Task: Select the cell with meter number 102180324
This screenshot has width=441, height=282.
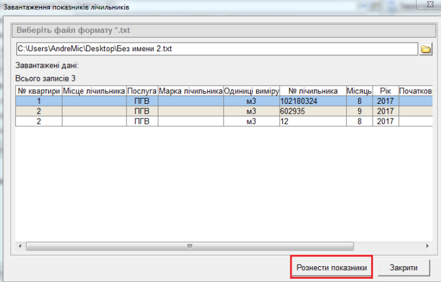Action: (312, 102)
